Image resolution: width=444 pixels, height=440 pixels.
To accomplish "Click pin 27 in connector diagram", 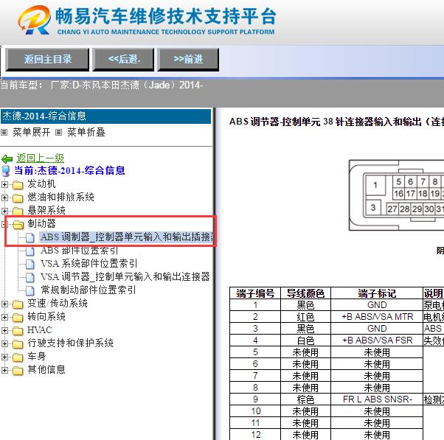I will point(392,209).
